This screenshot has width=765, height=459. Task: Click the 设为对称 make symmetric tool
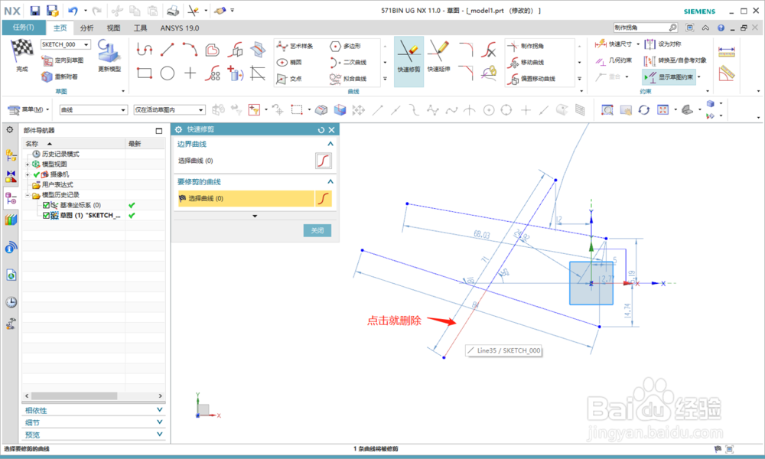click(x=662, y=44)
